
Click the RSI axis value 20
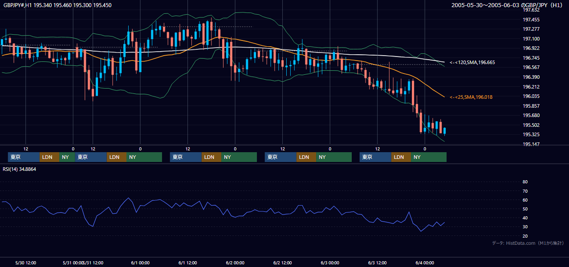click(x=525, y=236)
